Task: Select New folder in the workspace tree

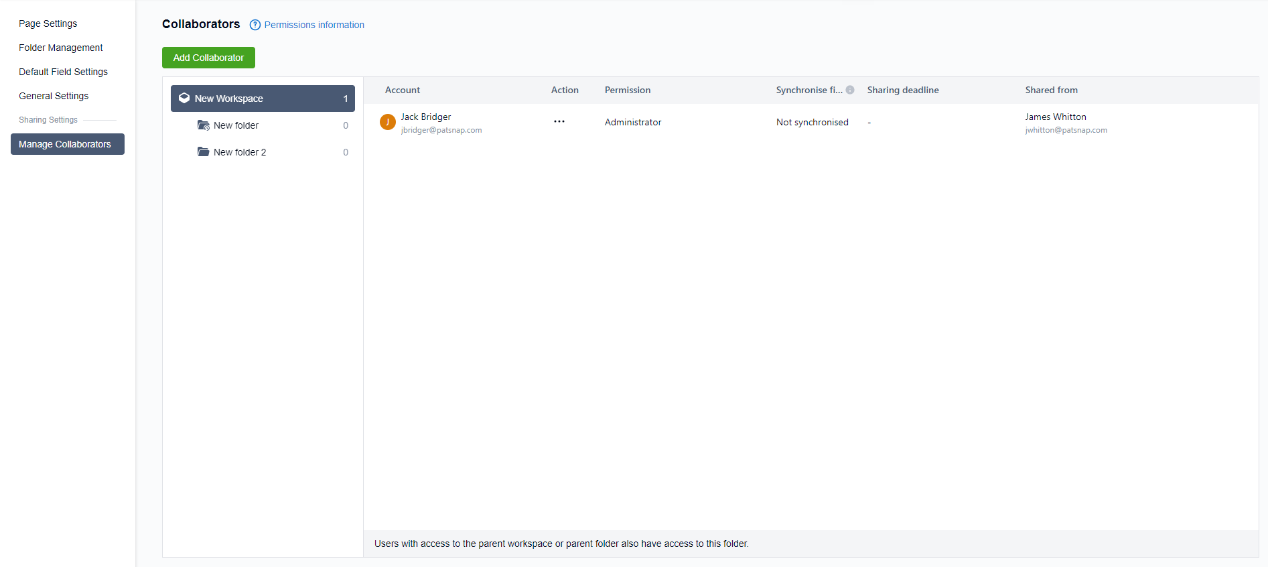Action: click(236, 125)
